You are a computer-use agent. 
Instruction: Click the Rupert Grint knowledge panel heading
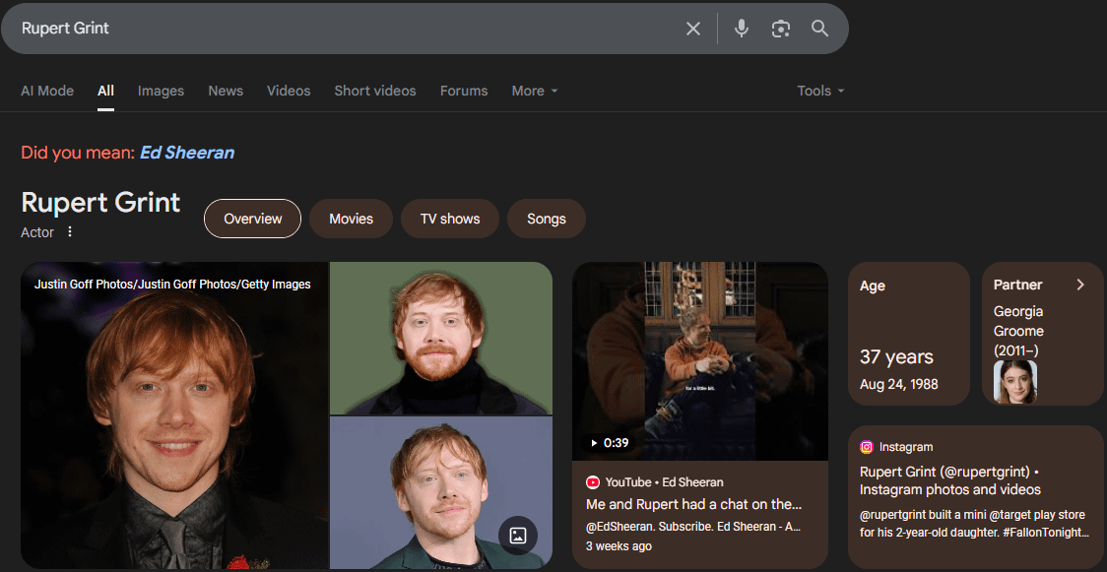click(101, 203)
